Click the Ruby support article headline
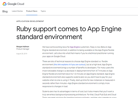Viewport: 138px width, 98px height. click(x=69, y=33)
